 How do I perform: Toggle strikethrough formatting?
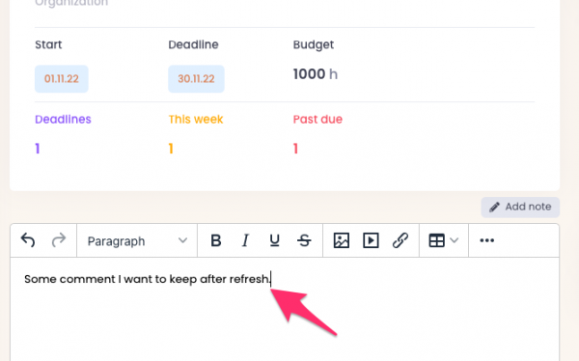click(x=304, y=240)
